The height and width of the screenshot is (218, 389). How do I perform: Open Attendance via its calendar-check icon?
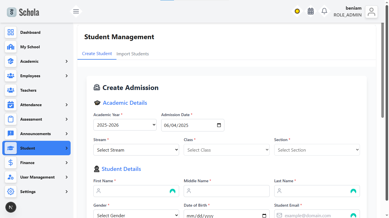click(11, 105)
